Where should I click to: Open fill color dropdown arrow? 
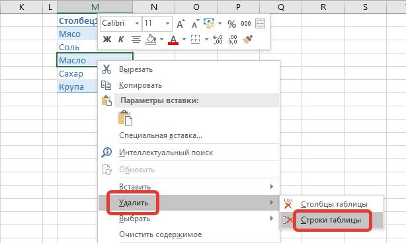tap(161, 40)
